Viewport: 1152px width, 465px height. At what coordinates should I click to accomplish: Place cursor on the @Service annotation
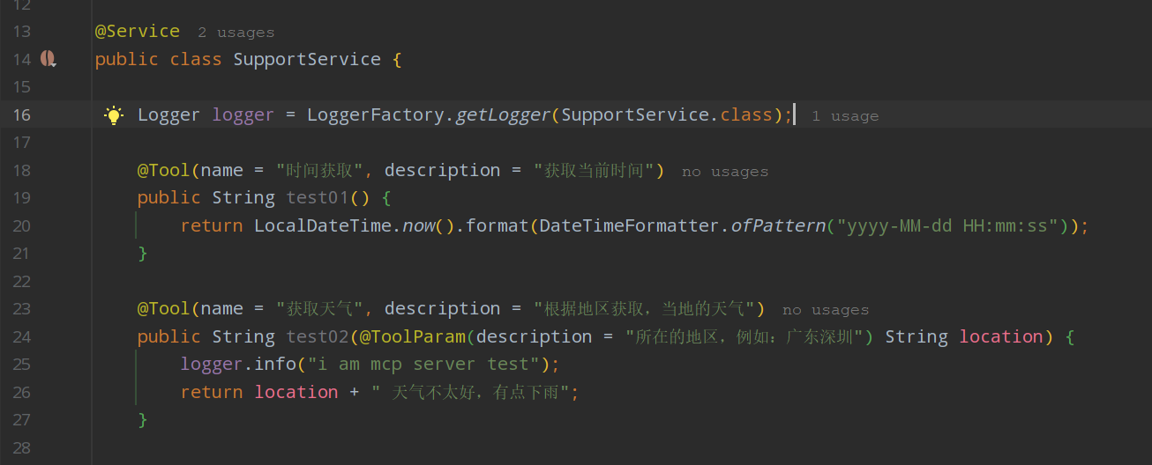point(138,31)
